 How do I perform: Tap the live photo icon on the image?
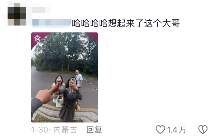pyautogui.click(x=38, y=39)
